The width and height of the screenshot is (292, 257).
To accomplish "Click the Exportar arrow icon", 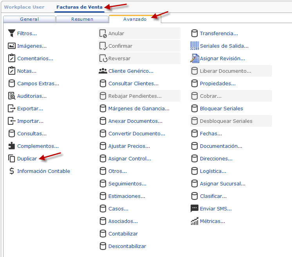I will [11, 108].
